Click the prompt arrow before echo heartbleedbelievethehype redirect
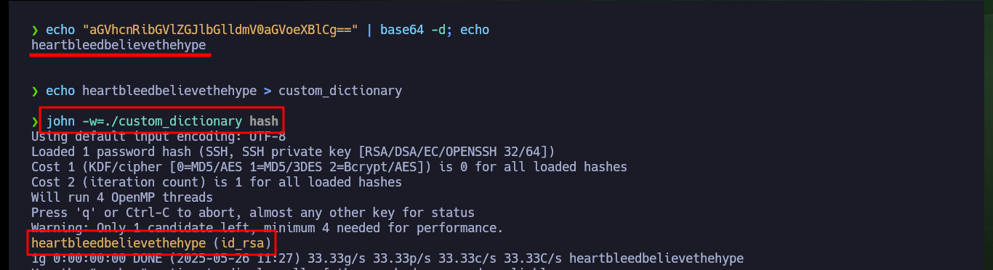This screenshot has width=993, height=270. (35, 91)
